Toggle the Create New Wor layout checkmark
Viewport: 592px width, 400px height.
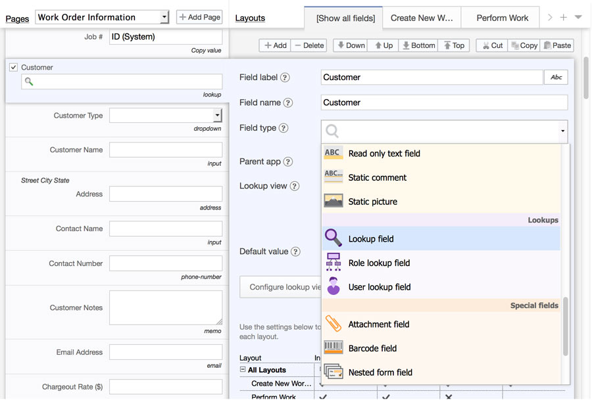[322, 384]
